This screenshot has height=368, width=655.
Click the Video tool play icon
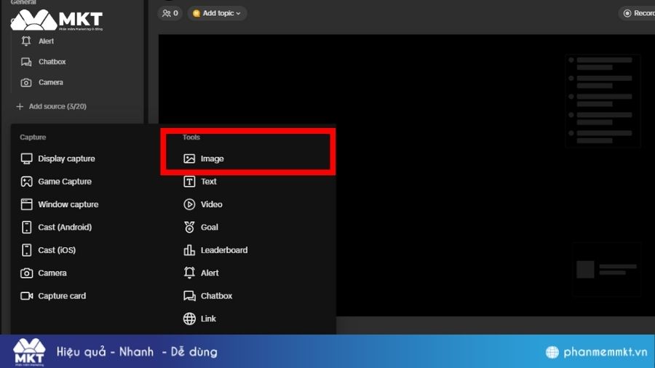[x=189, y=204]
